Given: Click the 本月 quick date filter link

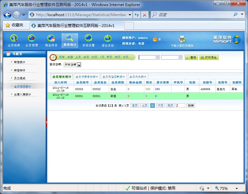Looking at the screenshot, I should 86,57.
